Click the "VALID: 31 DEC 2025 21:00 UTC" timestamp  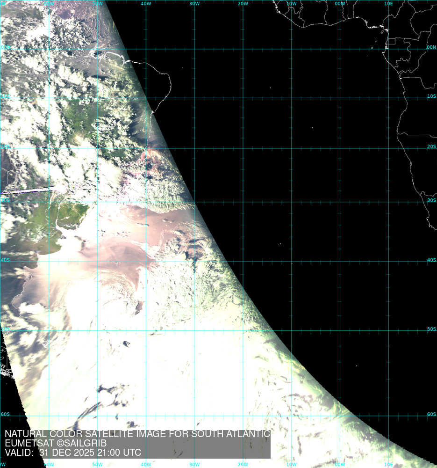72,453
